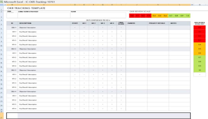
Task: Select column J header
Action: (x=136, y=5)
